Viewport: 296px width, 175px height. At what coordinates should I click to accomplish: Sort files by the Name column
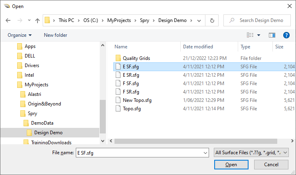point(121,47)
